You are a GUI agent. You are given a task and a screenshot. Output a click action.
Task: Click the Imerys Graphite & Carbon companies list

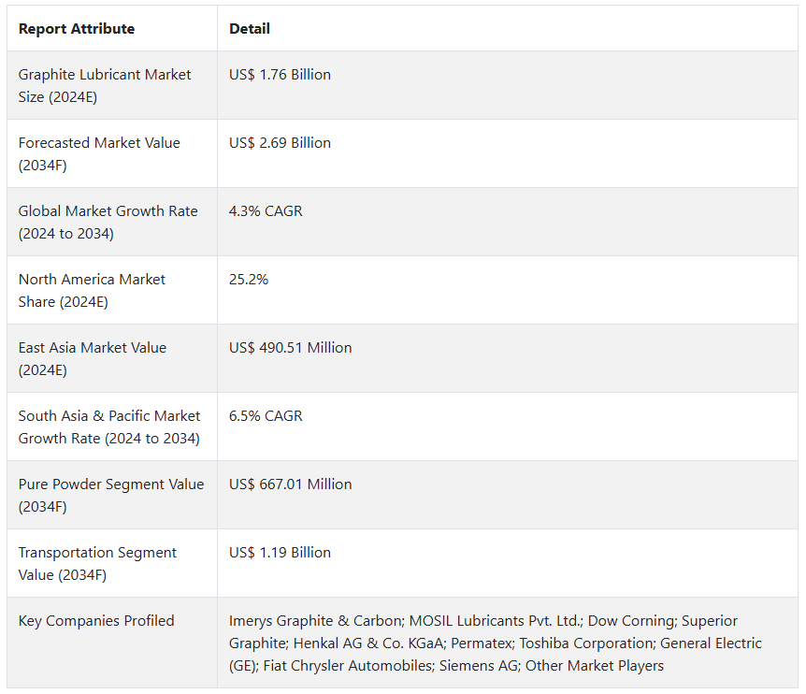tap(496, 643)
